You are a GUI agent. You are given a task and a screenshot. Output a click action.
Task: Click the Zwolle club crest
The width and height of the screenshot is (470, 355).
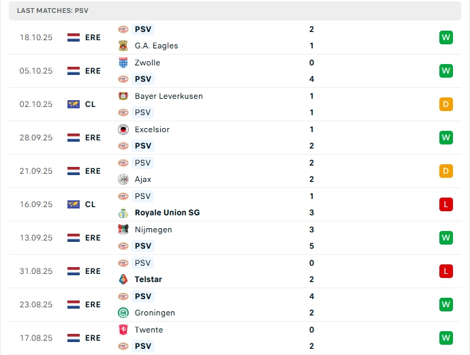click(123, 63)
